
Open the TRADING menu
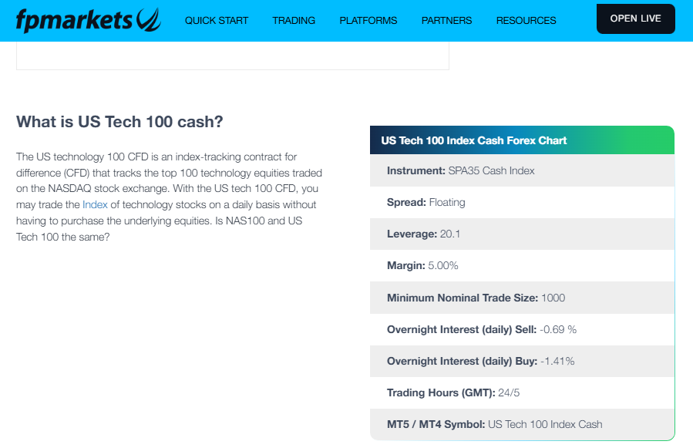pos(294,21)
